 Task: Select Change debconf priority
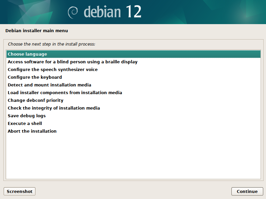click(x=134, y=100)
